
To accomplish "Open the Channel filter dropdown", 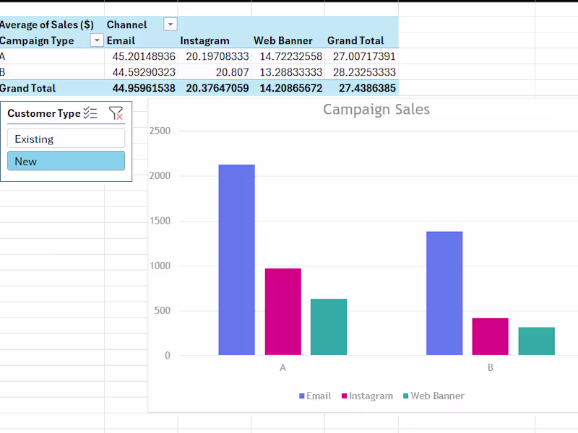I will pos(170,24).
